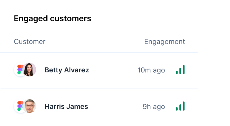This screenshot has height=126, width=230.
Task: Click the "Engaged customers" heading
Action: pyautogui.click(x=52, y=18)
